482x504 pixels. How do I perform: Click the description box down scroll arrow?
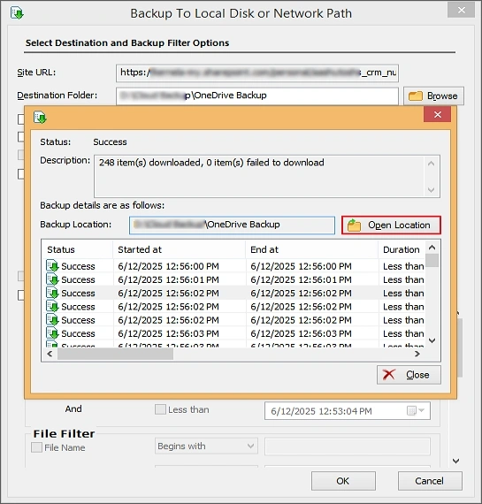pyautogui.click(x=432, y=190)
